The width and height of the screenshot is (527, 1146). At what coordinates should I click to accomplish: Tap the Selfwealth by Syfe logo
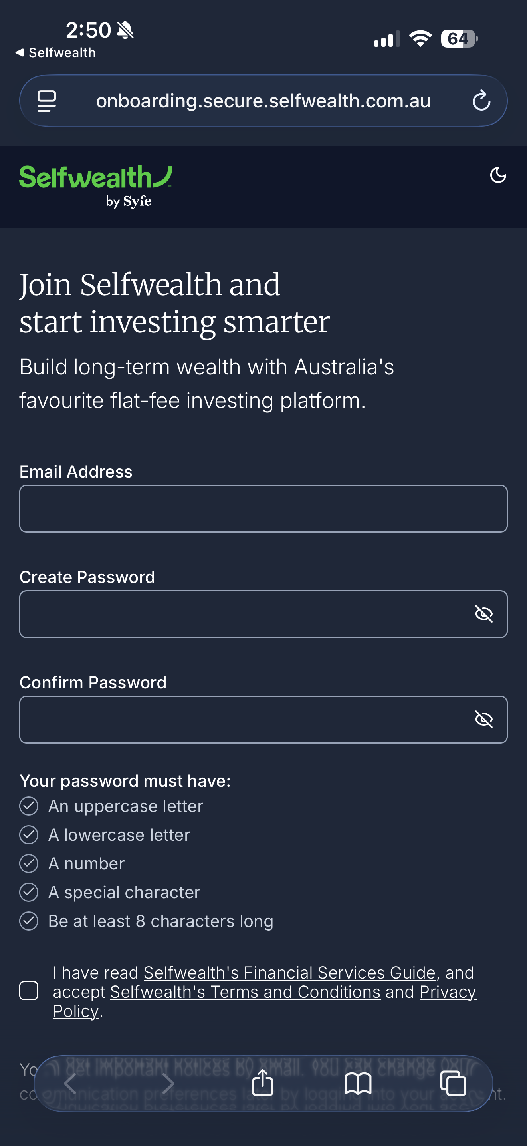[95, 186]
